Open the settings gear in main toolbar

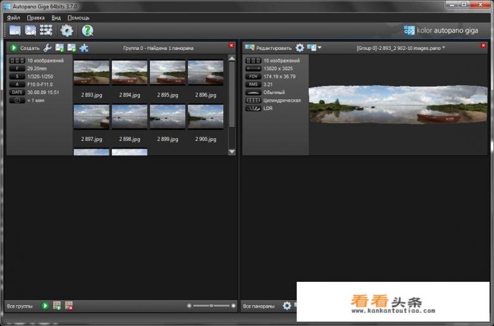click(66, 30)
